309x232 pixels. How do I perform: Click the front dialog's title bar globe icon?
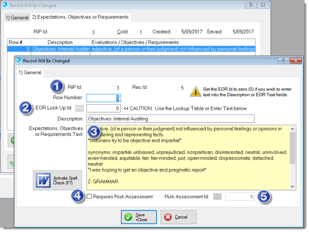coord(19,61)
